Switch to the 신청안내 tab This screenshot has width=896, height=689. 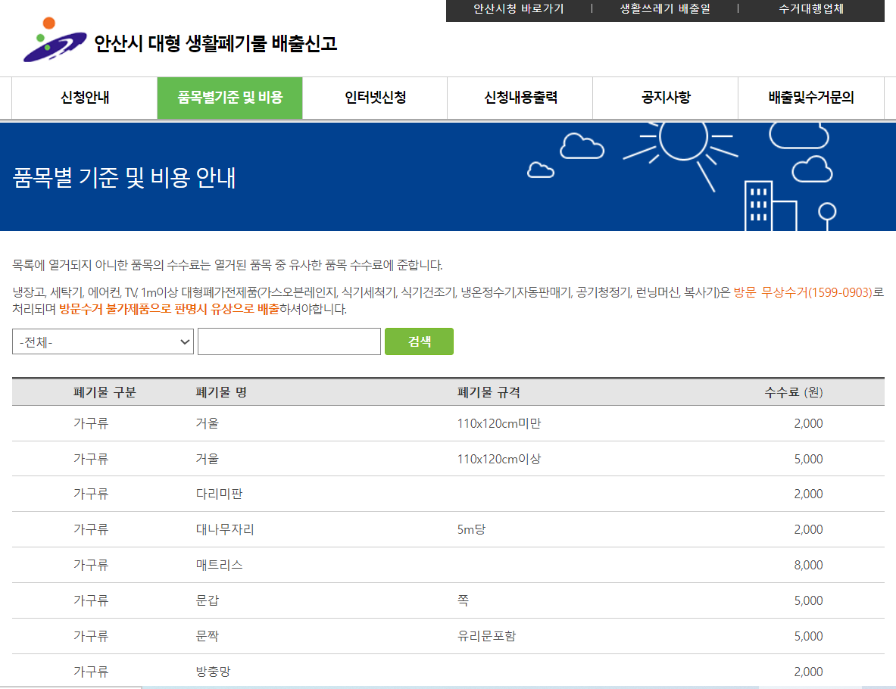pyautogui.click(x=83, y=98)
